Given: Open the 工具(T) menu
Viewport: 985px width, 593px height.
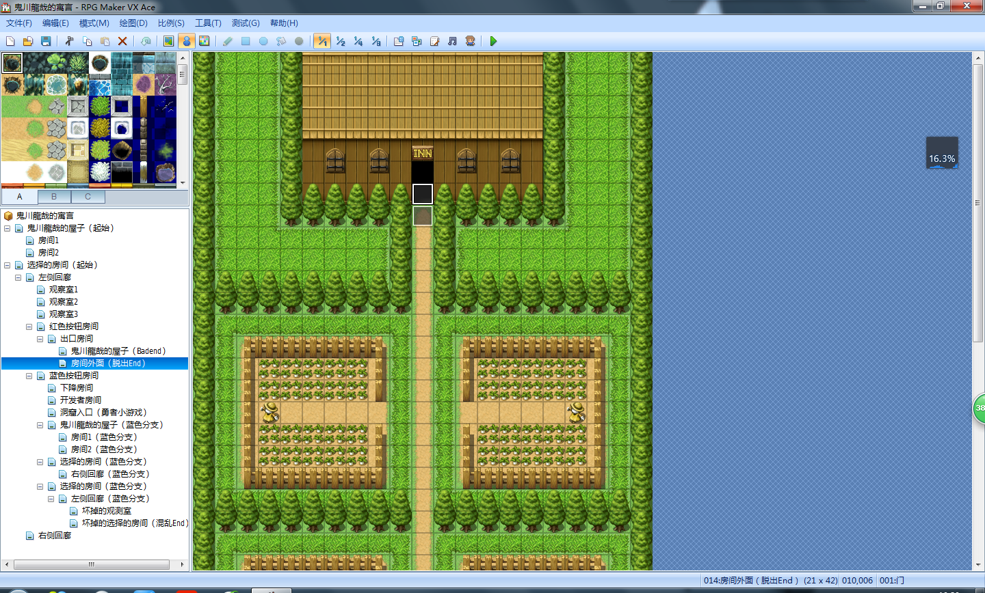Looking at the screenshot, I should pyautogui.click(x=208, y=23).
